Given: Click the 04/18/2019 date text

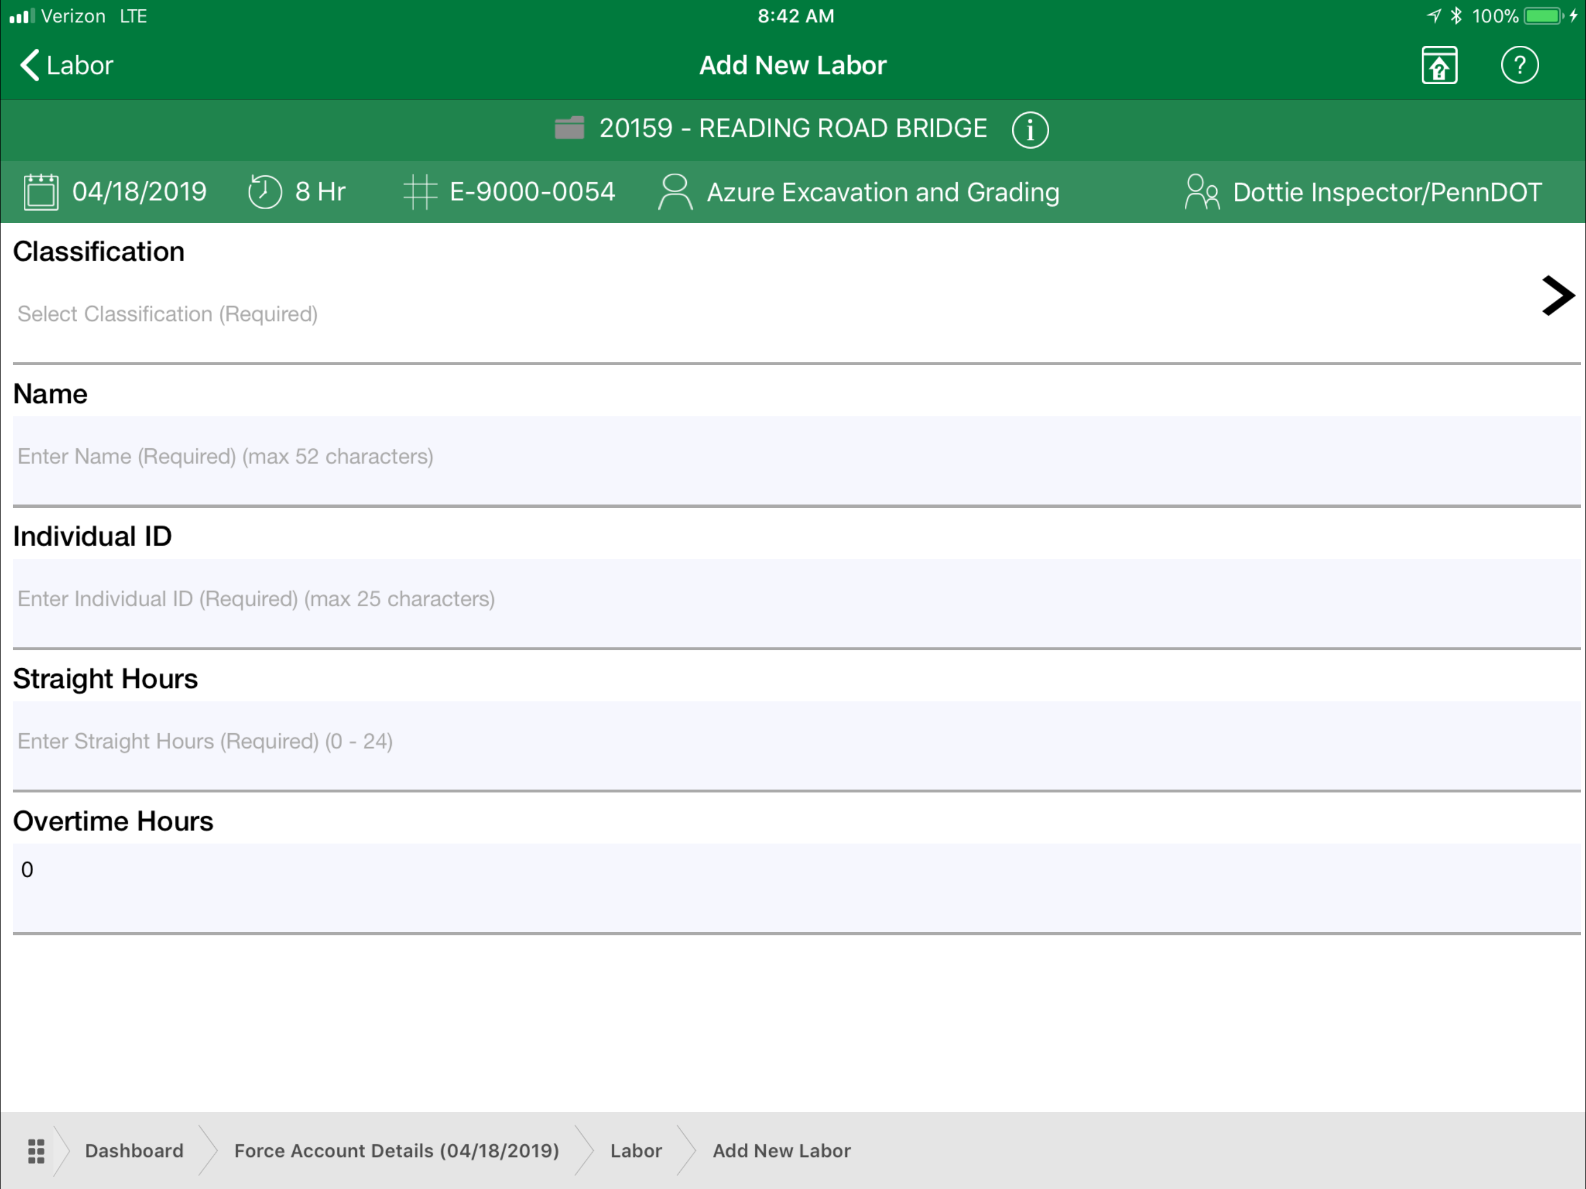Looking at the screenshot, I should [139, 192].
